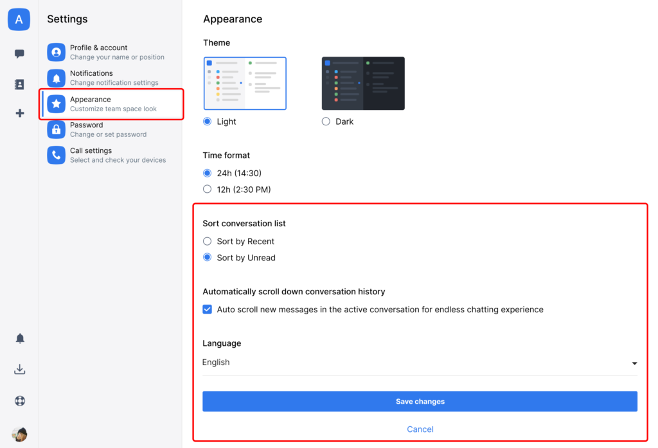Click the Cancel link
Screen dimensions: 658x448
420,429
